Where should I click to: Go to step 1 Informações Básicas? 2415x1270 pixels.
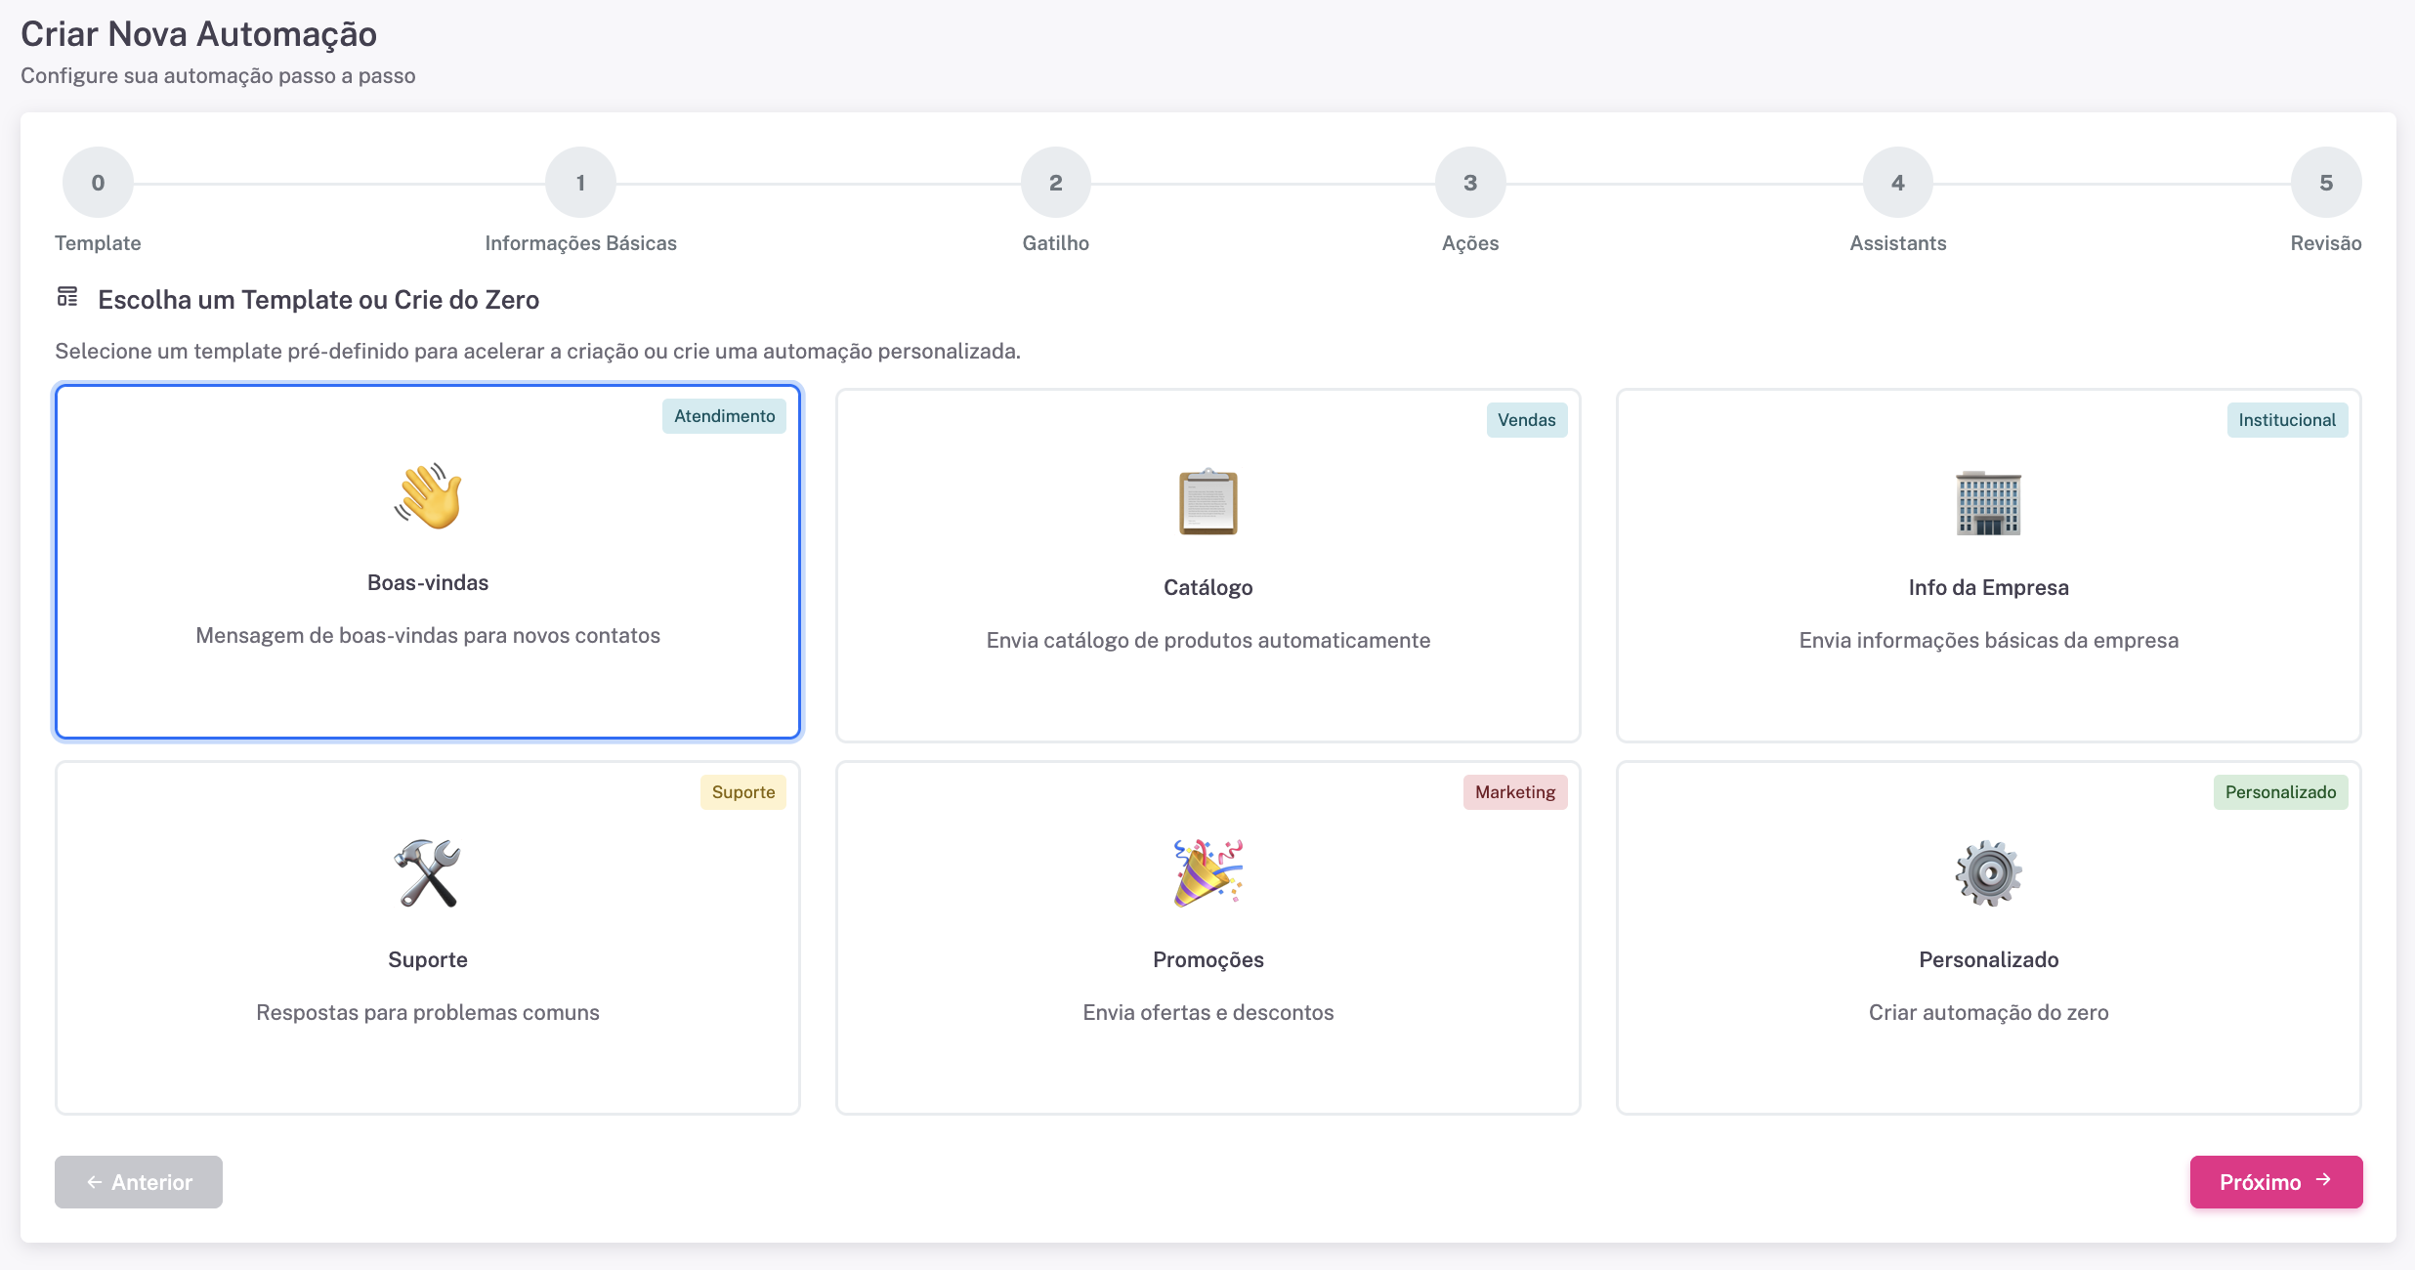(x=580, y=183)
